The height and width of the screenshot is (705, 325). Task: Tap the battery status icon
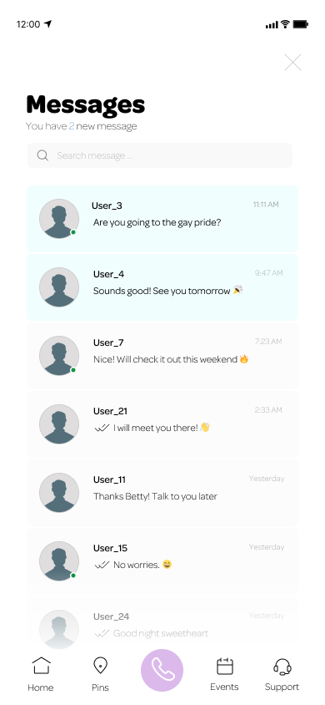pyautogui.click(x=300, y=24)
